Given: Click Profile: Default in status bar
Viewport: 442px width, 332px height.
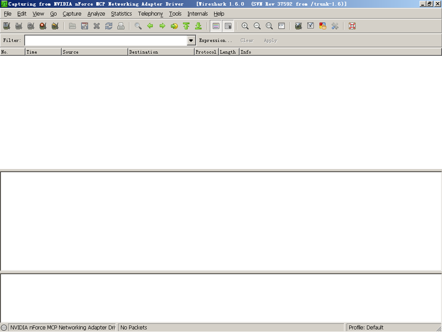Looking at the screenshot, I should click(366, 328).
